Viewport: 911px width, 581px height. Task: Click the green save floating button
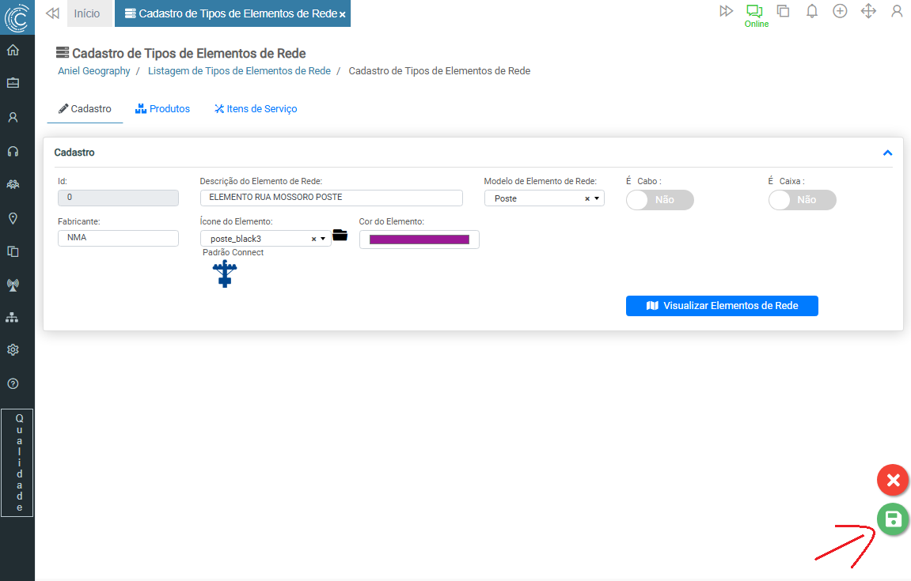[x=893, y=519]
